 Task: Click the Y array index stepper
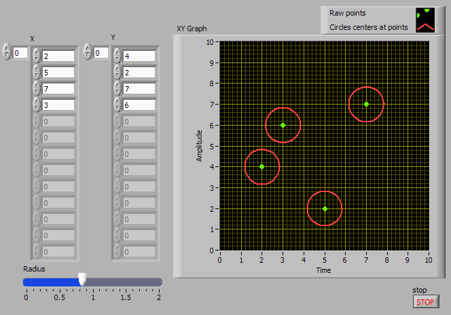point(88,52)
